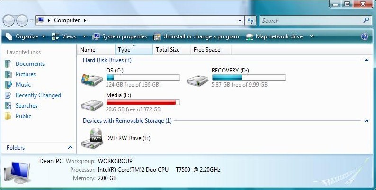Click the refresh icon beside address bar
Viewport: 376px width, 190px height.
[x=251, y=21]
